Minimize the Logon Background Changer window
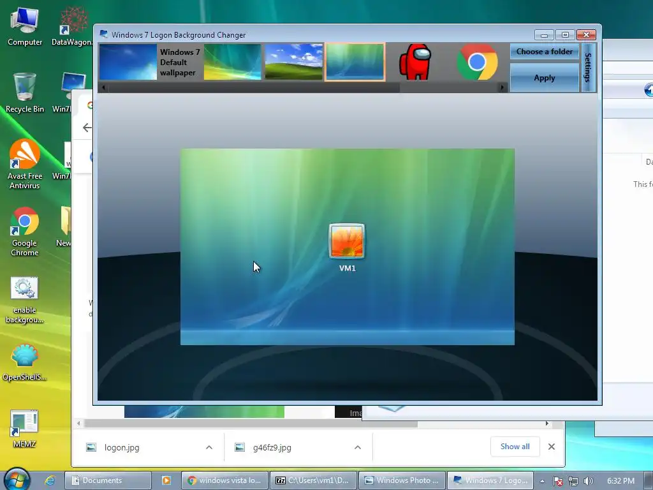Viewport: 653px width, 490px height. coord(544,34)
